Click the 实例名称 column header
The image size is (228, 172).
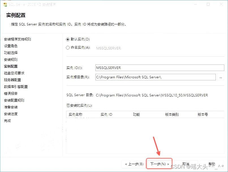[76, 114]
